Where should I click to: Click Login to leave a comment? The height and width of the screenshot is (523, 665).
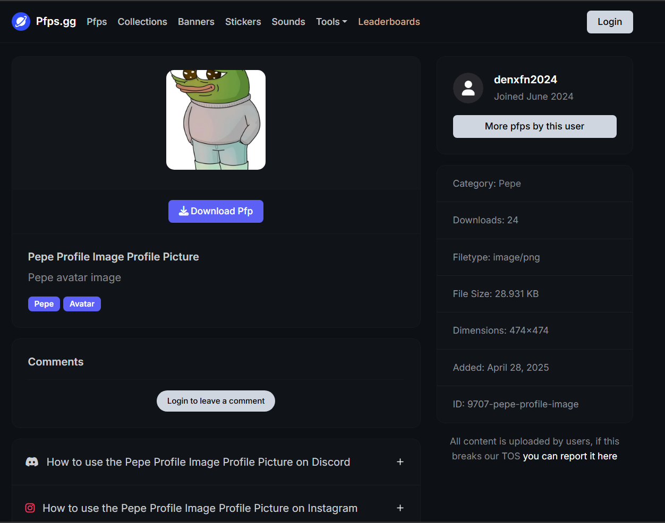tap(216, 401)
